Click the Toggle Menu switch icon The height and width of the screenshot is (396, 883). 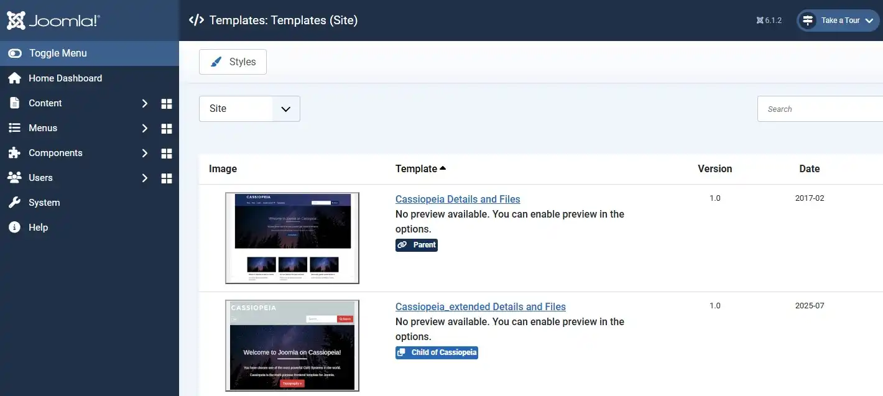15,53
